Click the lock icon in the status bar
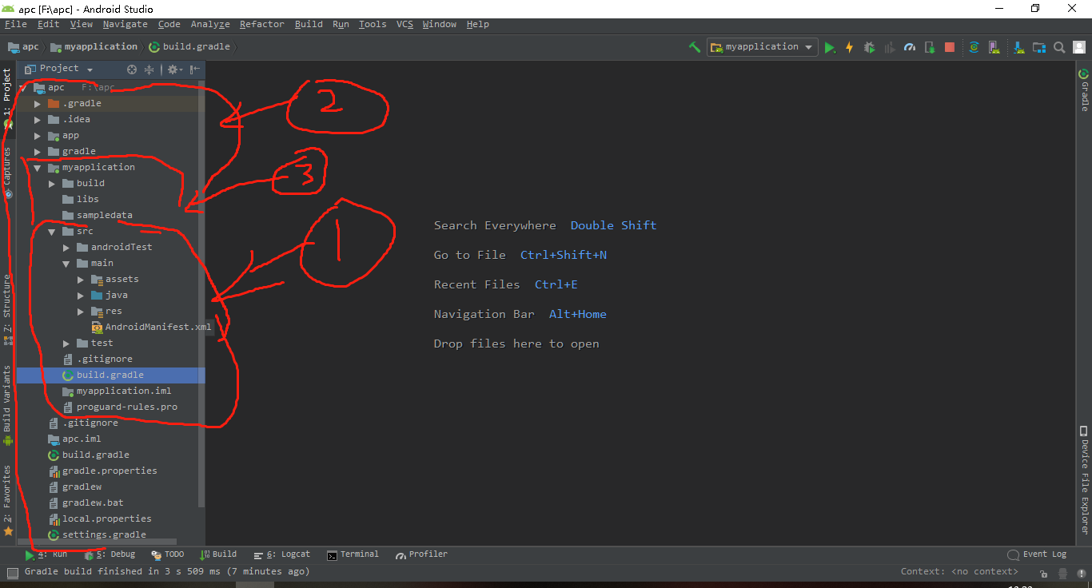The width and height of the screenshot is (1092, 588). point(1044,573)
